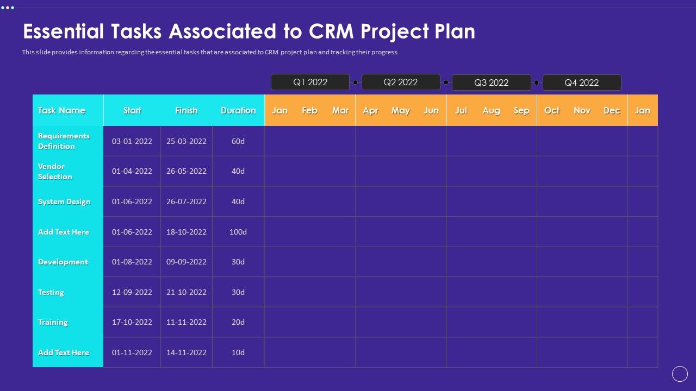Click the slide title about CRM Project Plan
Viewport: 696px width, 391px height.
[x=249, y=31]
